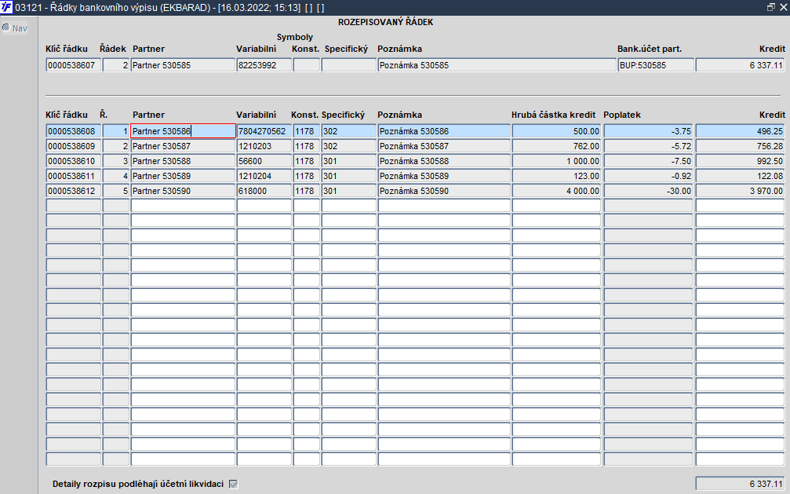Click row key 0000538609
Viewport: 790px width, 494px height.
pos(74,146)
